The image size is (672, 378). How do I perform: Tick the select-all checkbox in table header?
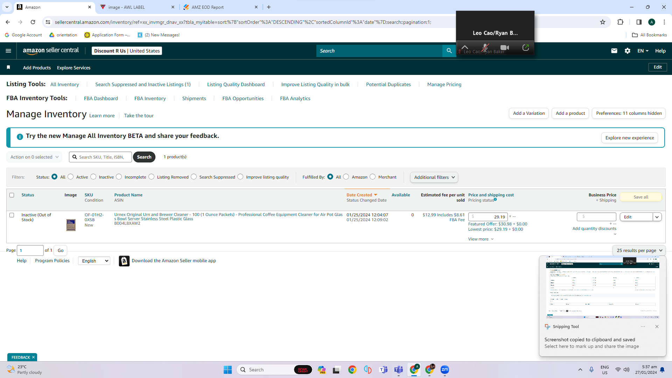point(12,195)
